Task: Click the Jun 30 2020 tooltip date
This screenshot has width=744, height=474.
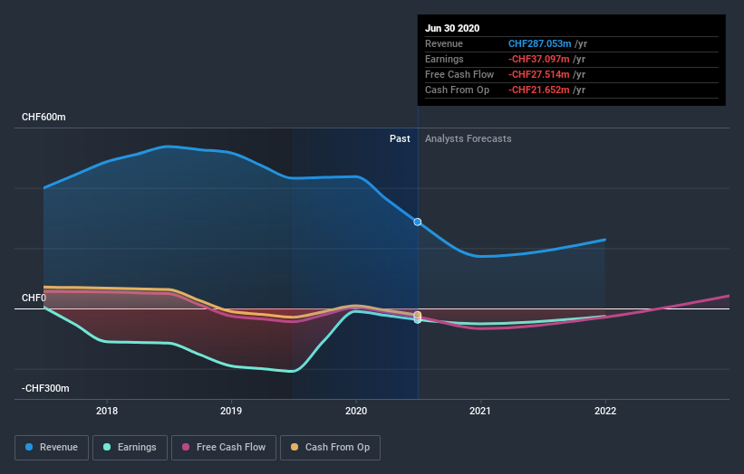Action: click(452, 28)
